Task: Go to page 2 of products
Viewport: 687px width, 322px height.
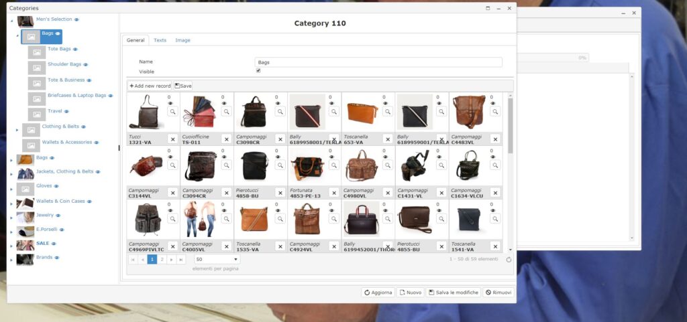Action: [x=162, y=260]
